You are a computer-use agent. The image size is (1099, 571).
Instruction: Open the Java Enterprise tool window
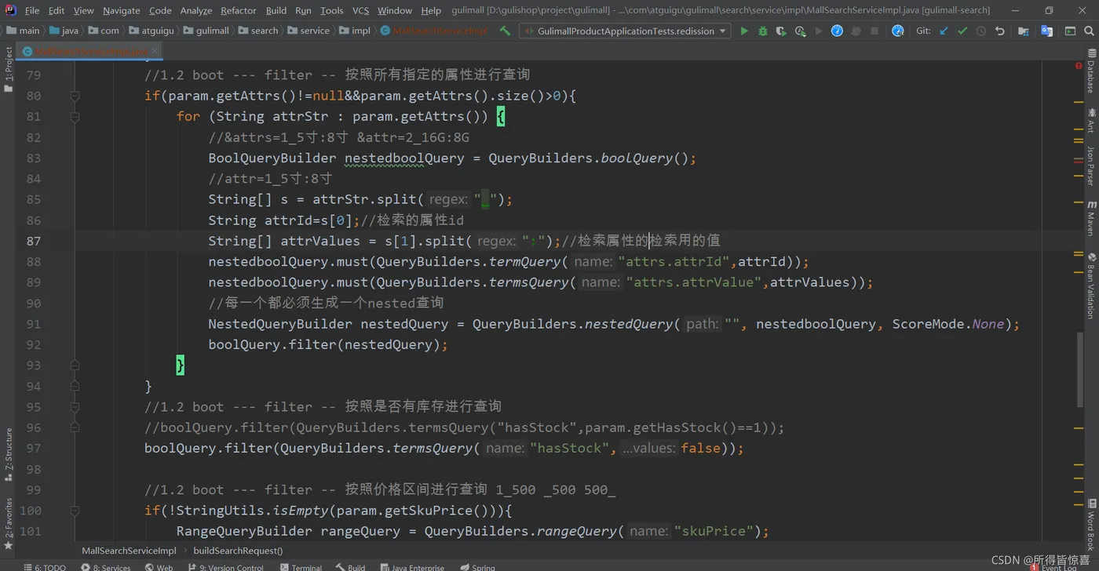412,566
